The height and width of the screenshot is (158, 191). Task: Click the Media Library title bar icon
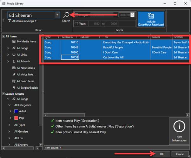coord(4,3)
